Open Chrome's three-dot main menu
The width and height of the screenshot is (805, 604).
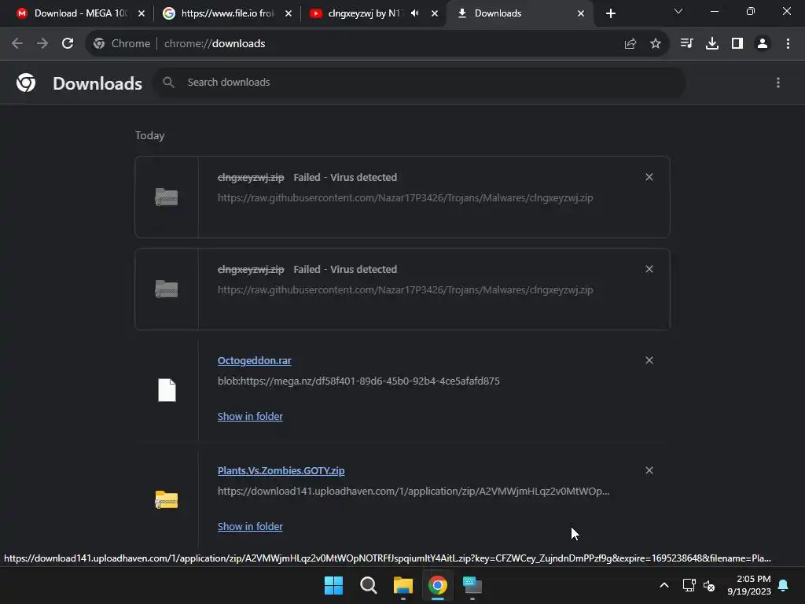(x=788, y=44)
